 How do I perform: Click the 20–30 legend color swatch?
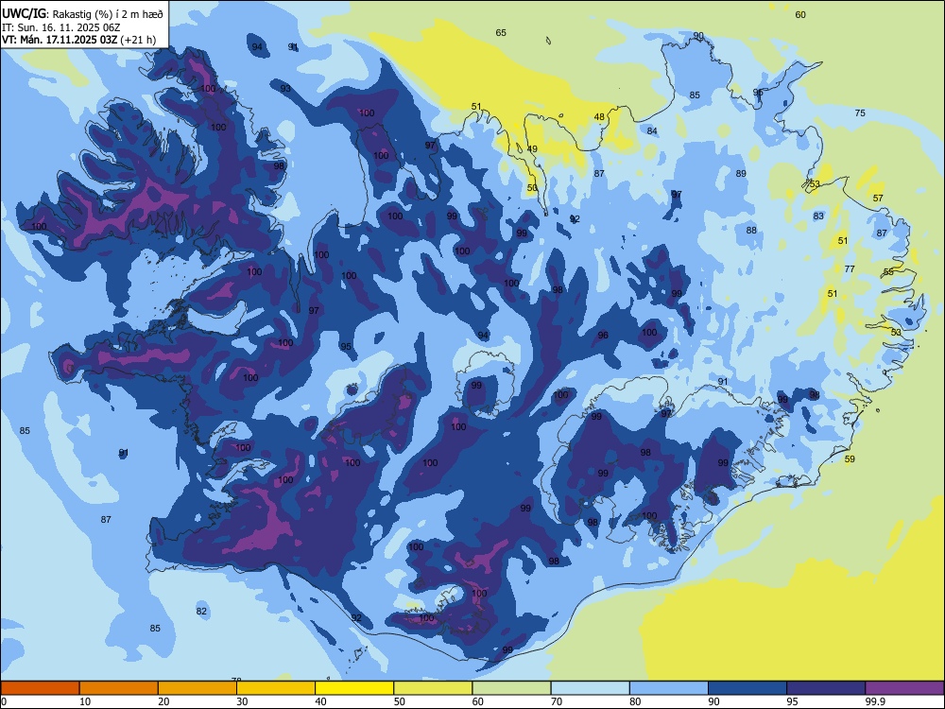click(x=198, y=688)
